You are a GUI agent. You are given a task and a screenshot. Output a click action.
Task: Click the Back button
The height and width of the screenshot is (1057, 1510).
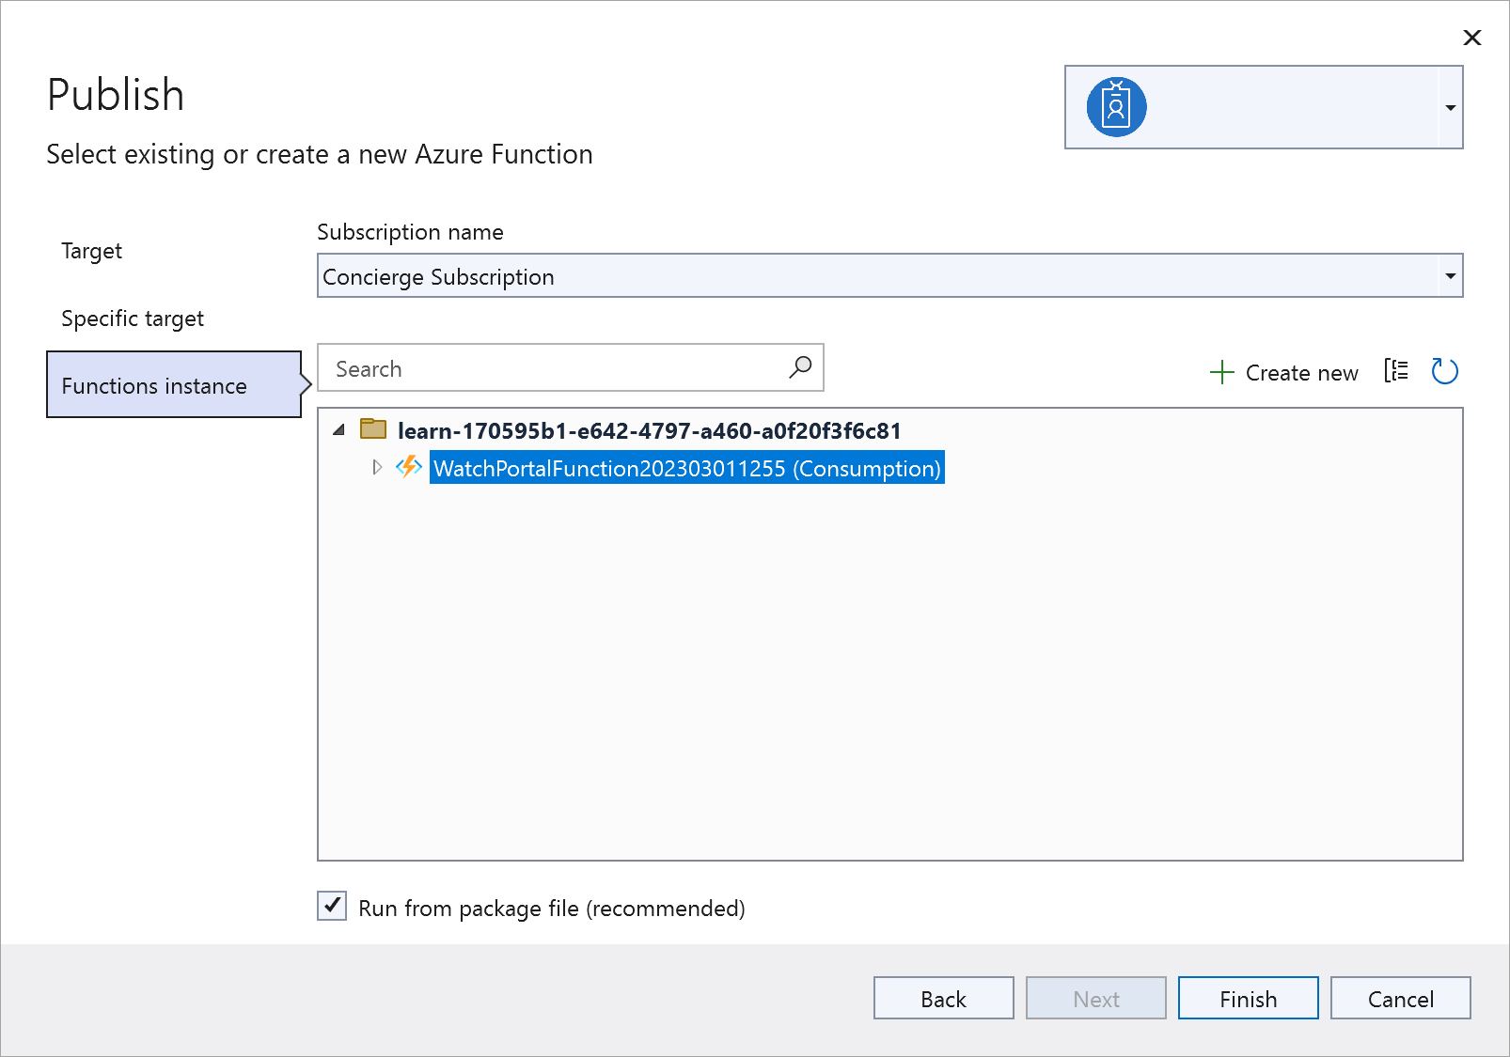click(x=944, y=998)
